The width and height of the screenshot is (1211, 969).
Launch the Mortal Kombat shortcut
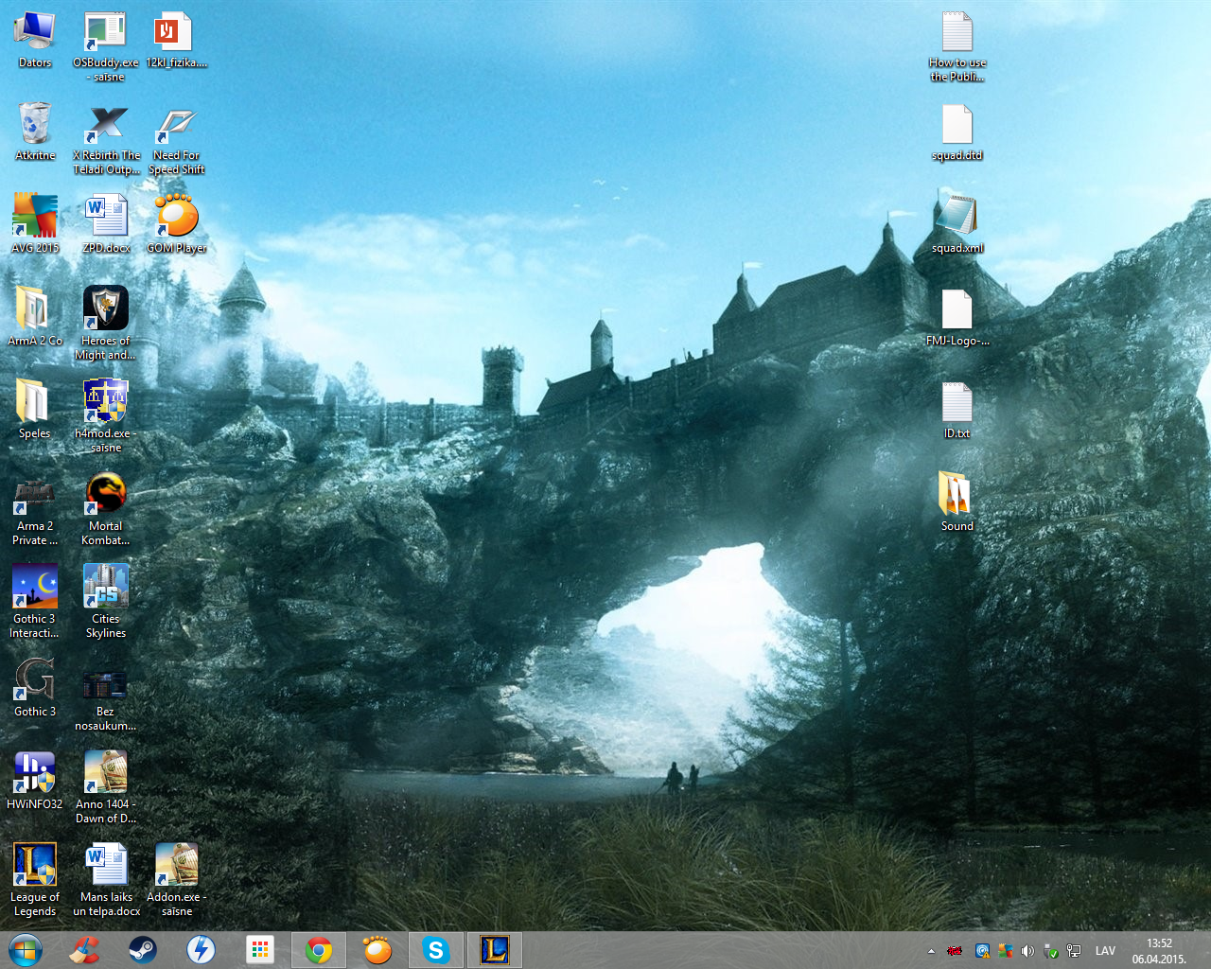[x=106, y=510]
